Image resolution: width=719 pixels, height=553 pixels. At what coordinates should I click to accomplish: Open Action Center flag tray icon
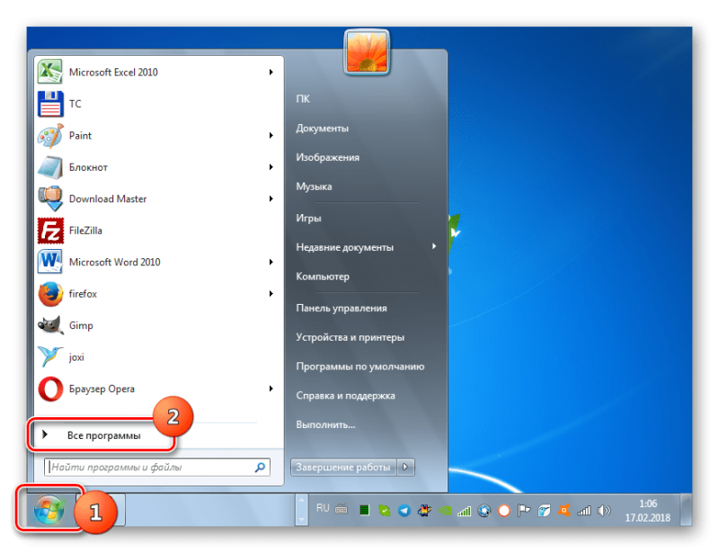pos(524,511)
